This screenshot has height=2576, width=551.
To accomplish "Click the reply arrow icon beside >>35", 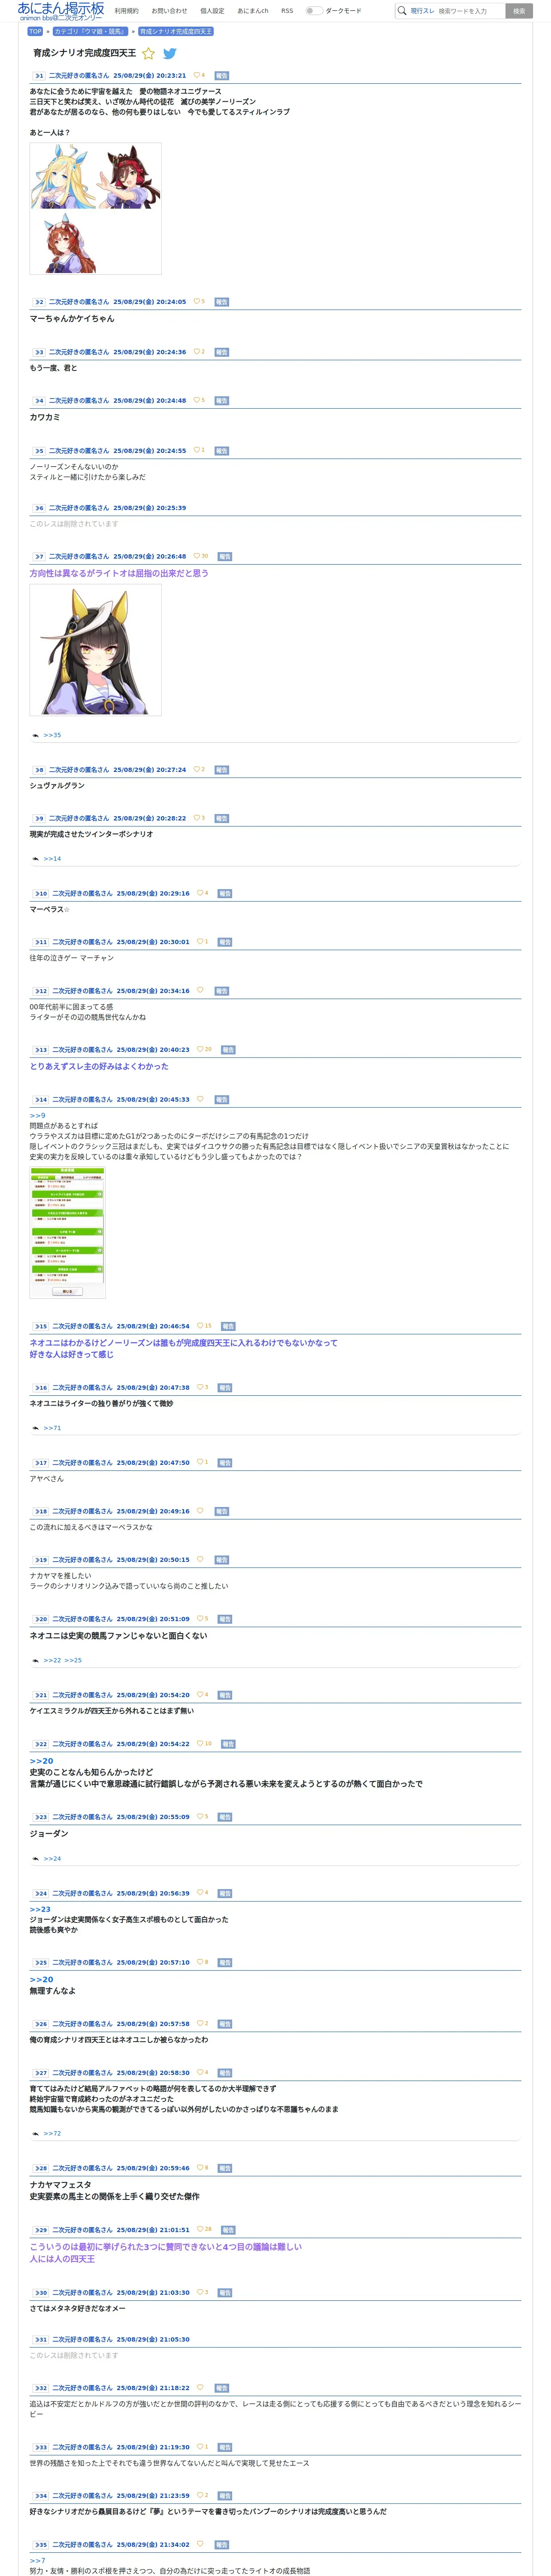I will tap(35, 735).
